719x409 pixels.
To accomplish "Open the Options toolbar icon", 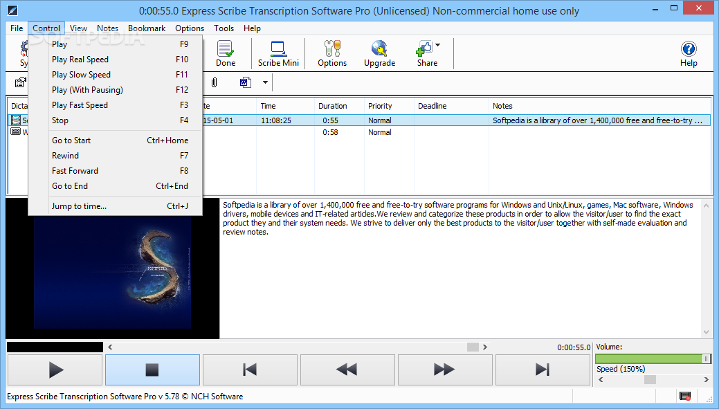I will [x=332, y=54].
